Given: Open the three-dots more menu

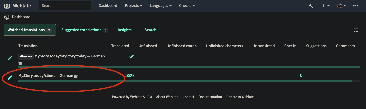Looking at the screenshot, I should coord(356,6).
